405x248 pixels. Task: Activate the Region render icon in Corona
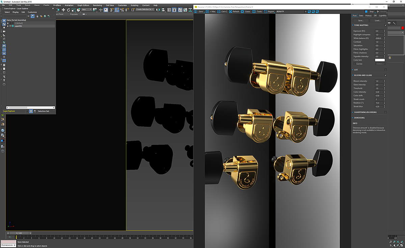(x=266, y=11)
